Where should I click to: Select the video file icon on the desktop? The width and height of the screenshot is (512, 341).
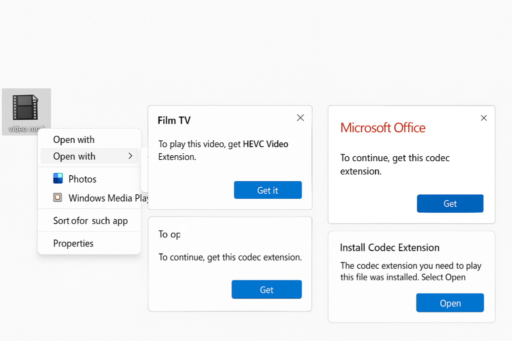pos(26,111)
